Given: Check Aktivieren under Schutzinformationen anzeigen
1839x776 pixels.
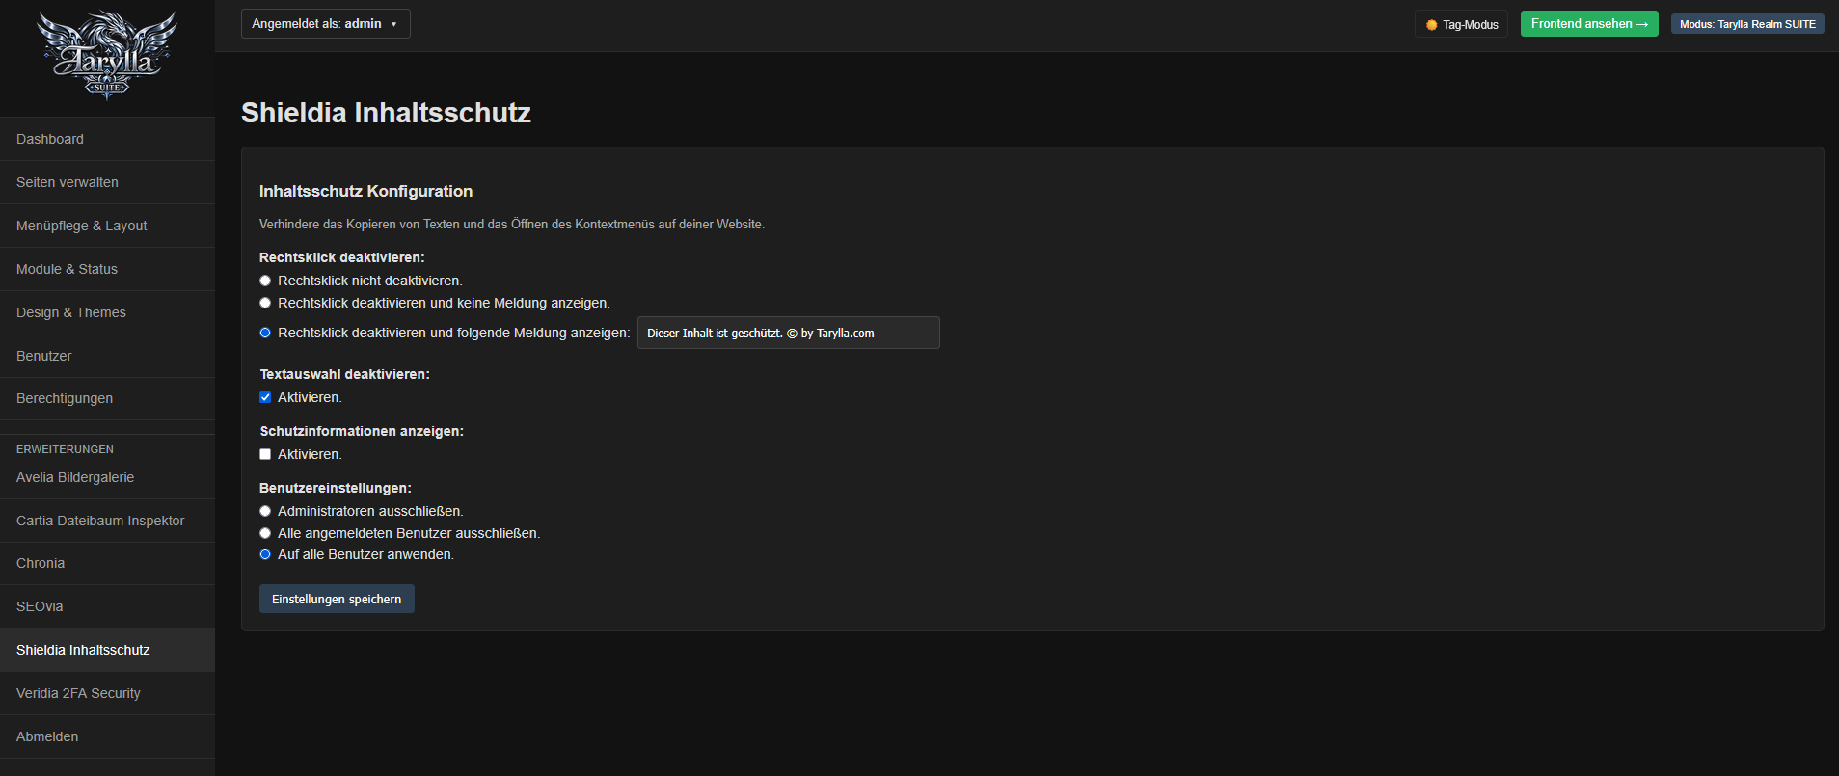Looking at the screenshot, I should (x=265, y=454).
